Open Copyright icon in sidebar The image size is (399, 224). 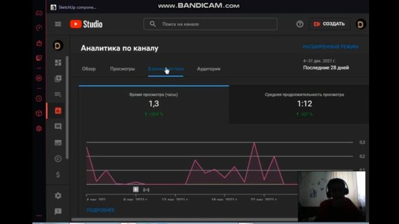coord(58,159)
